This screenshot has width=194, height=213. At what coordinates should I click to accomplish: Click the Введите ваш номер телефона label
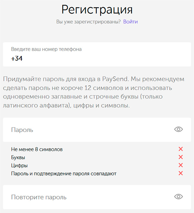click(x=46, y=49)
